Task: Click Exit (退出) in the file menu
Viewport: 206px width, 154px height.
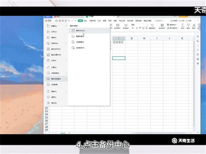Action: point(57,103)
